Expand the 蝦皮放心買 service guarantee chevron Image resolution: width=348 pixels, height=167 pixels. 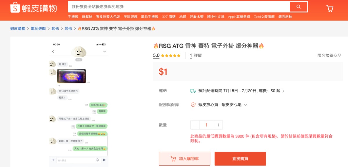246,105
